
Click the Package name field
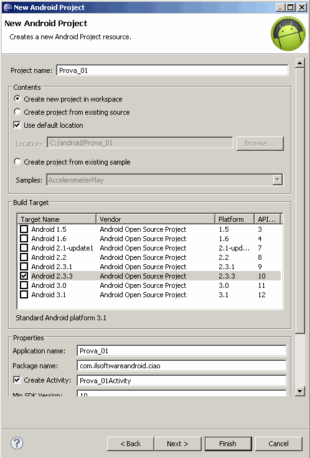tap(182, 365)
